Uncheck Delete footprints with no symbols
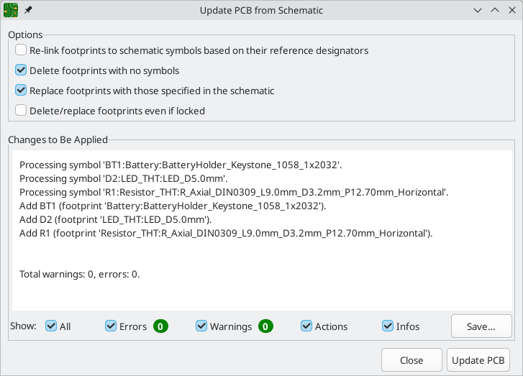 tap(21, 70)
